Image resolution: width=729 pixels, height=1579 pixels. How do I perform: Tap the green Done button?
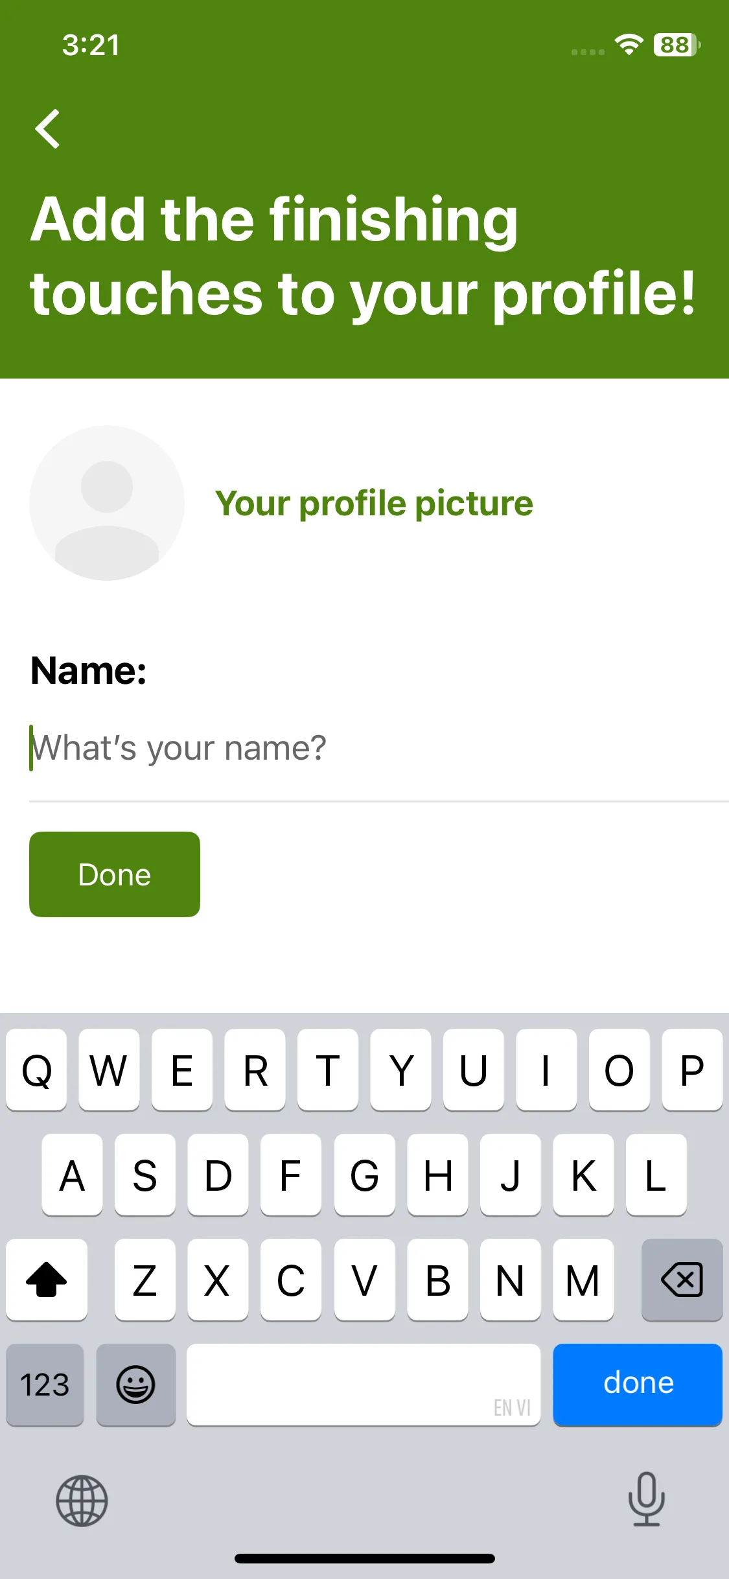pos(115,874)
